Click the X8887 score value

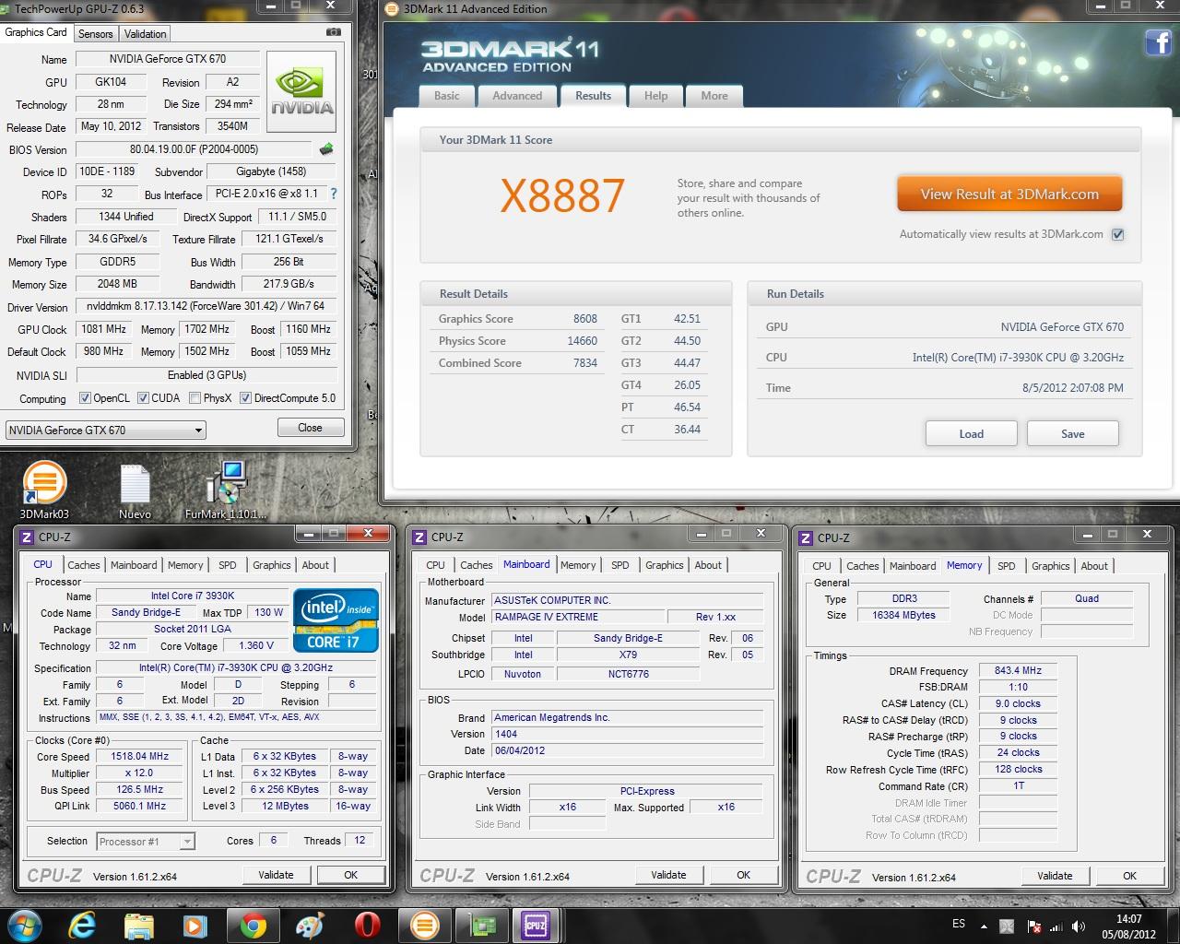[x=562, y=195]
